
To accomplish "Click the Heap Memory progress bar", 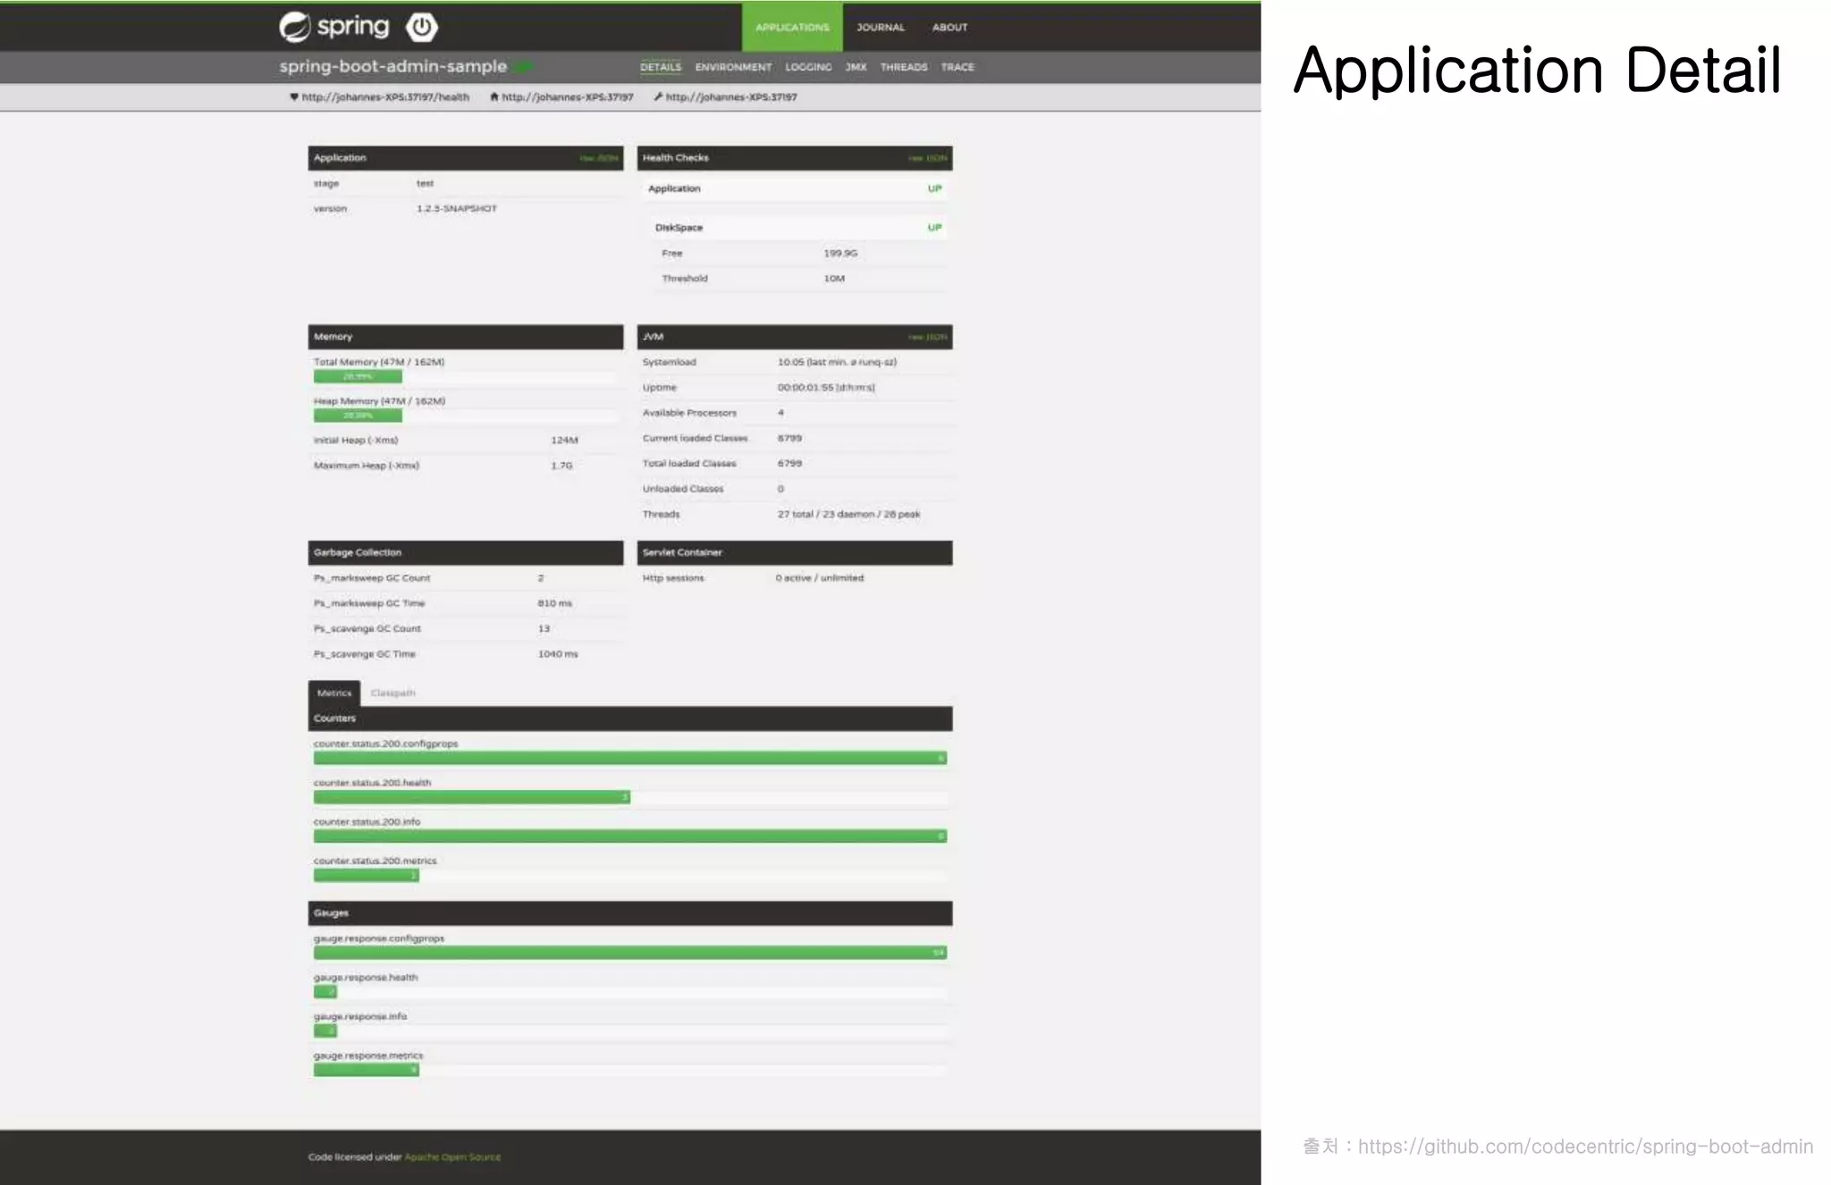I will click(x=465, y=416).
